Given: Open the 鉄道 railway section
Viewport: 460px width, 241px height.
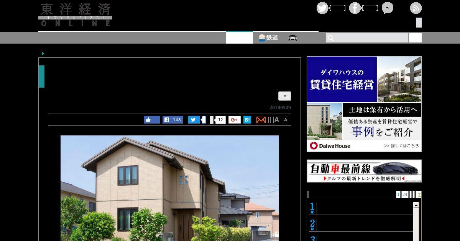Looking at the screenshot, I should 268,38.
